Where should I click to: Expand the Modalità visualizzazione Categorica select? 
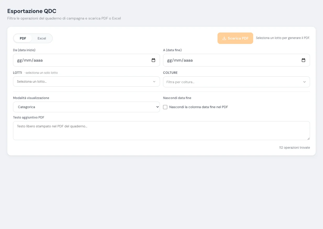[x=86, y=107]
